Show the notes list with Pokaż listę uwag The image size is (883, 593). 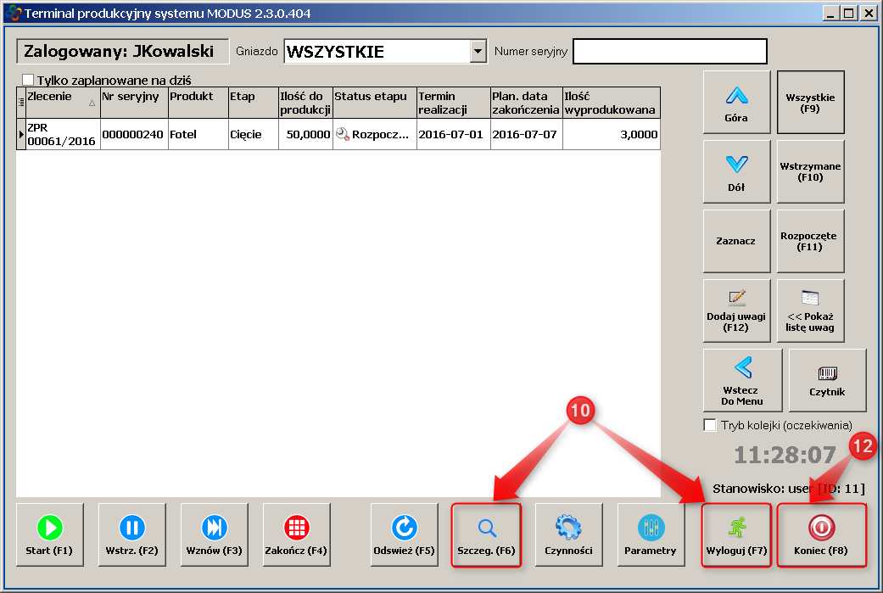coord(810,310)
